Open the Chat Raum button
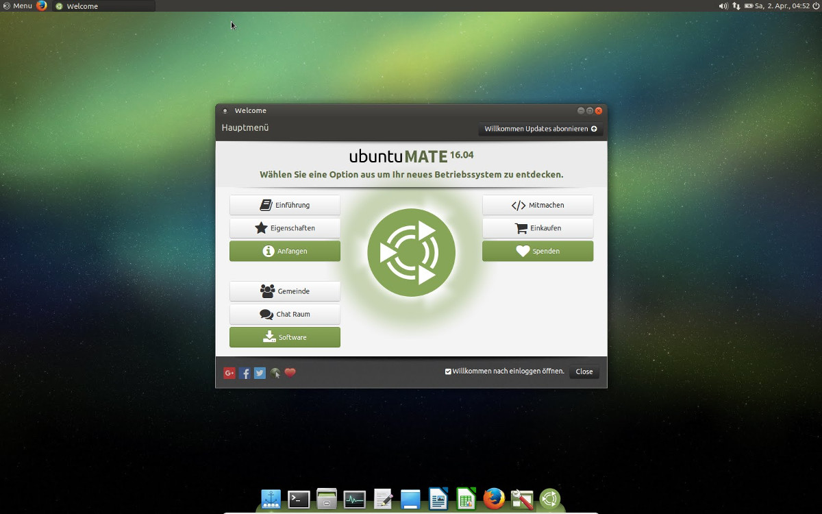This screenshot has height=514, width=822. [285, 315]
